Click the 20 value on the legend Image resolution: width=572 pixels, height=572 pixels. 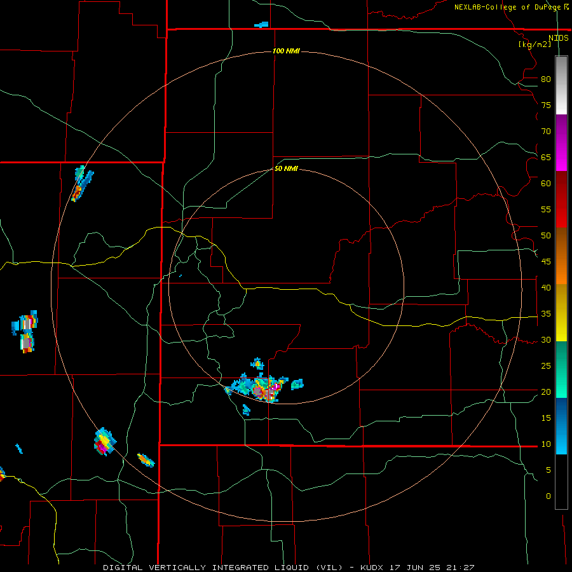click(x=546, y=392)
